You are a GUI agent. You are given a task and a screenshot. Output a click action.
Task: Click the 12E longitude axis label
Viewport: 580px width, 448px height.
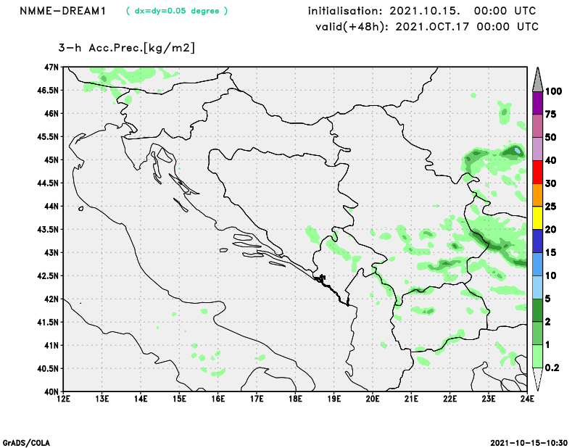64,399
